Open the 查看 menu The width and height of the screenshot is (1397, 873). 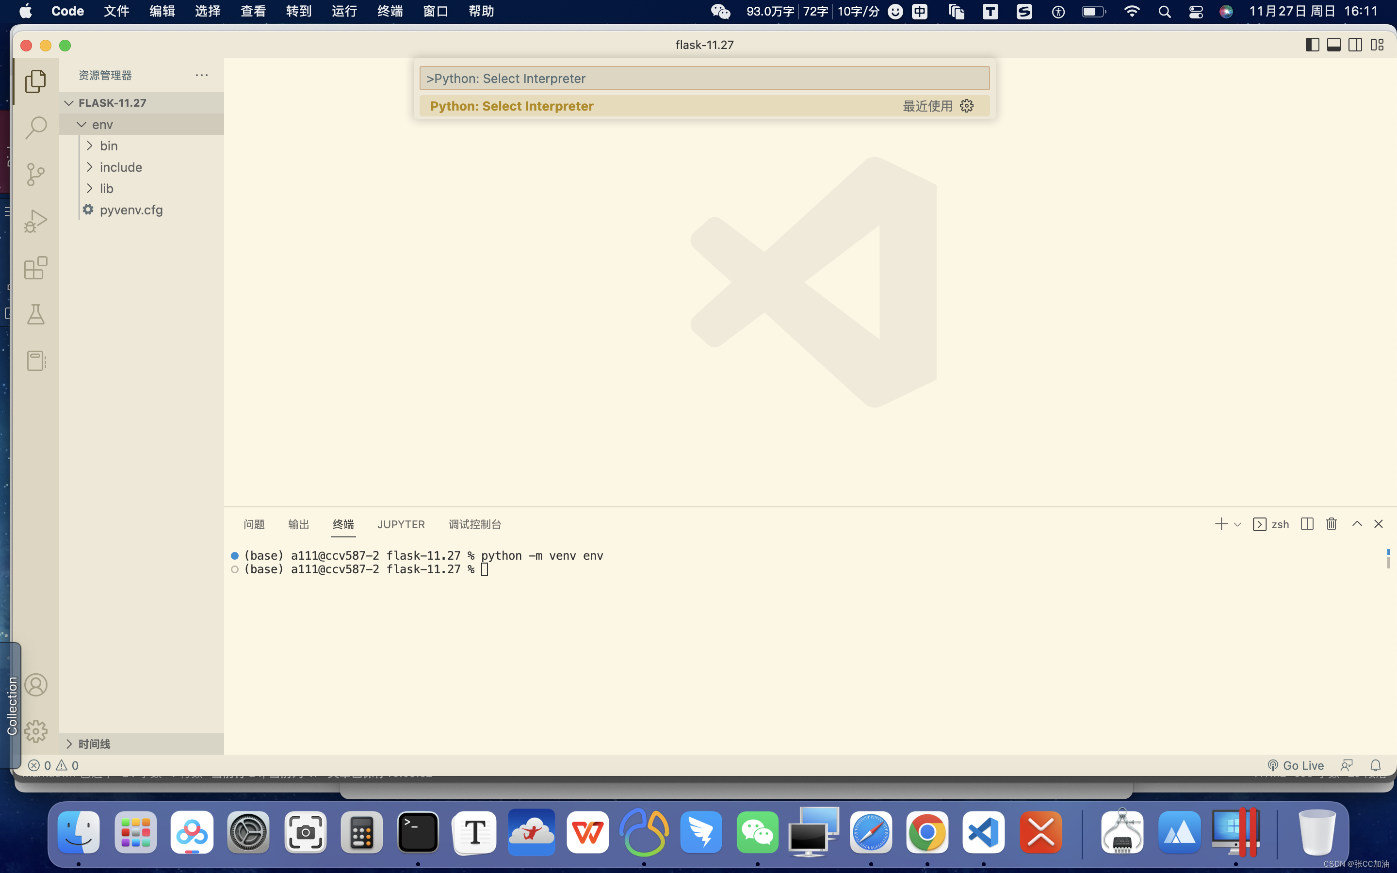click(x=253, y=12)
